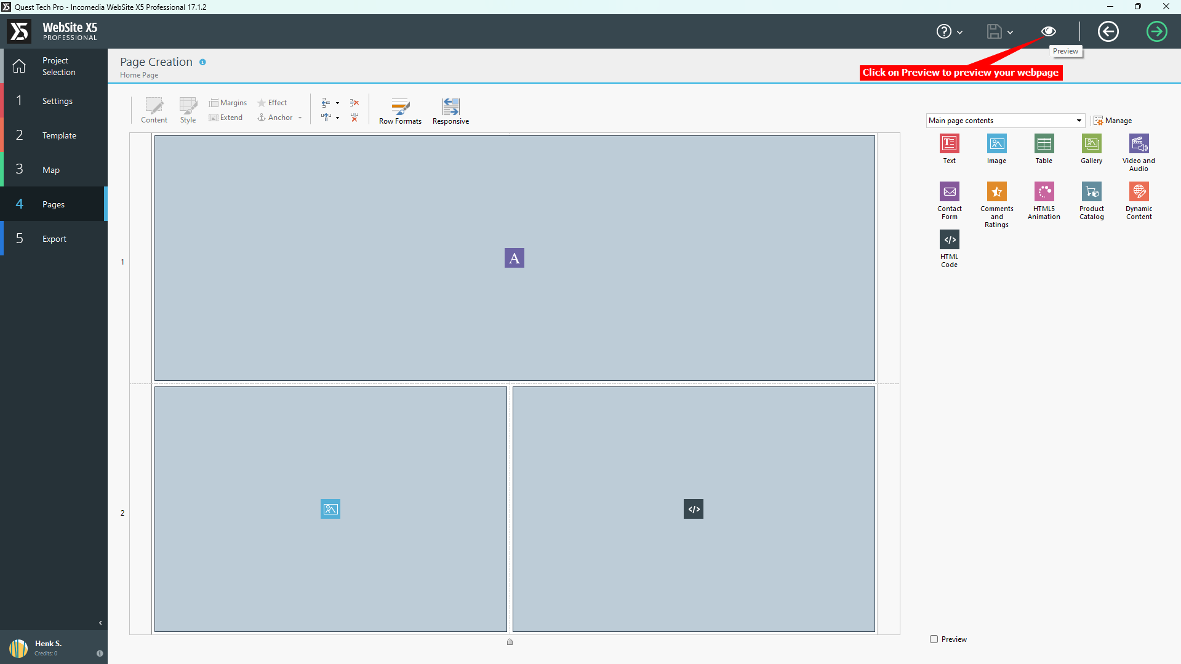Select the text object cell in row 1
This screenshot has height=664, width=1181.
514,258
